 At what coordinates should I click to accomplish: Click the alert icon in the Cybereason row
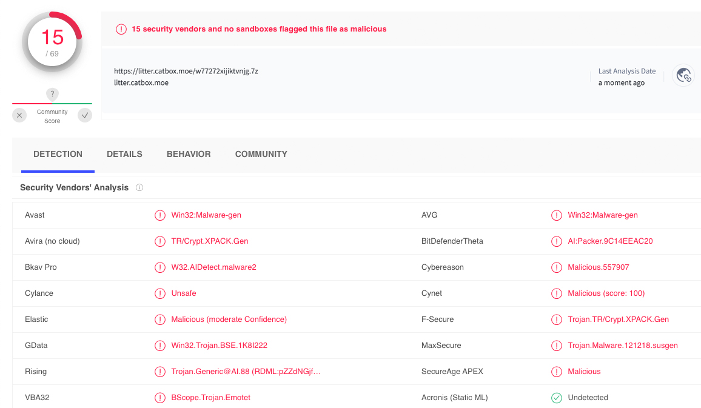pos(557,267)
